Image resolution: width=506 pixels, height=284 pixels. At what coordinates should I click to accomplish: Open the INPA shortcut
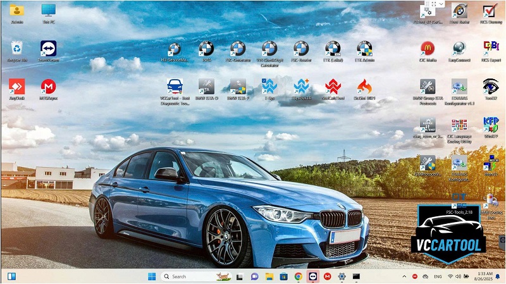pyautogui.click(x=207, y=51)
